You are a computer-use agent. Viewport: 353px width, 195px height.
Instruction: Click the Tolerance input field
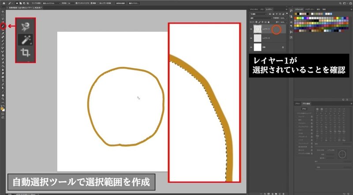click(x=71, y=4)
